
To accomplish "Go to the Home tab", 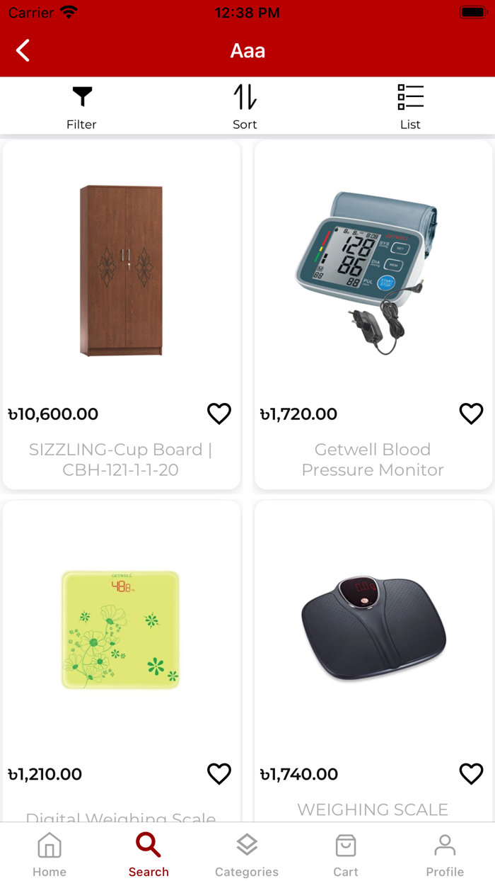I will [x=49, y=854].
